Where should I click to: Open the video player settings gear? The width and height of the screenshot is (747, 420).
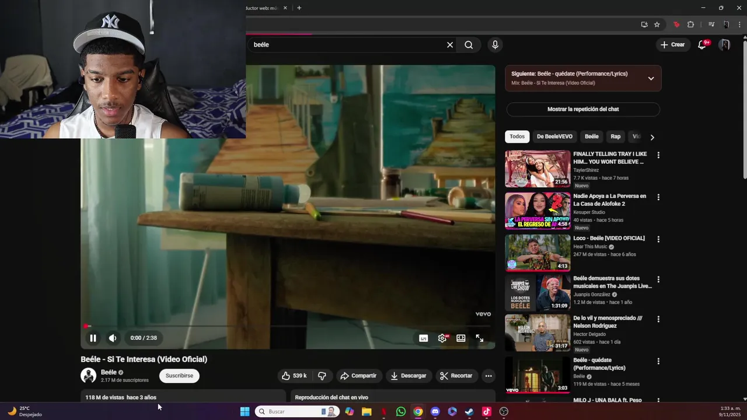coord(442,338)
